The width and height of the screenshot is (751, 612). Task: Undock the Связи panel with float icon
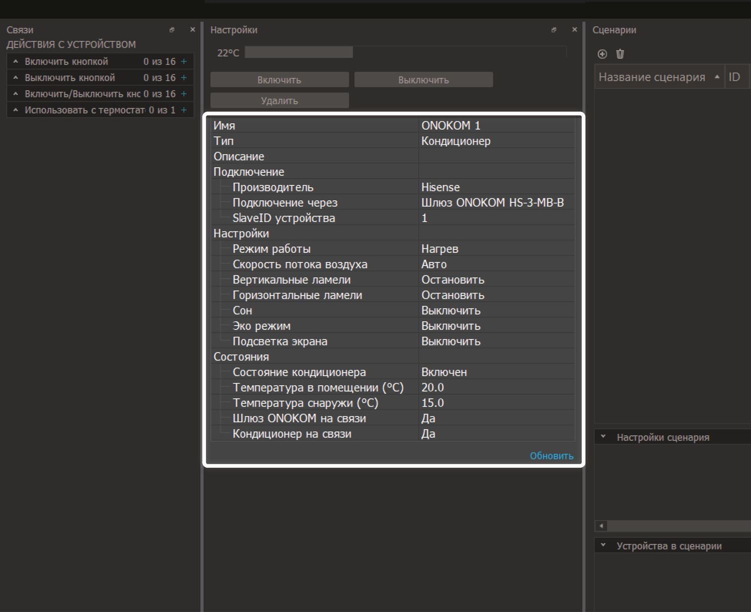click(x=172, y=30)
